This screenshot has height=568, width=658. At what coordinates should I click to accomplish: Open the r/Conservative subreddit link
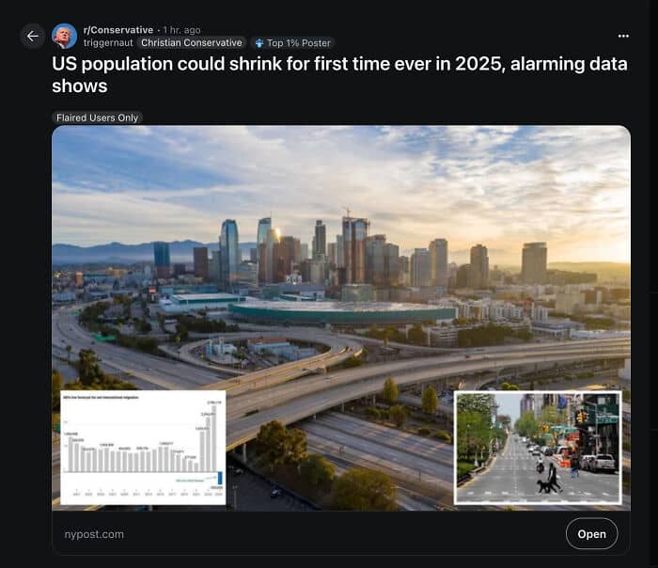coord(118,30)
